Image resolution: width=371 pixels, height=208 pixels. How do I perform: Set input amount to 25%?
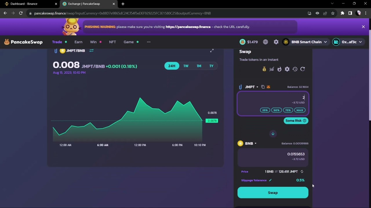tap(265, 110)
